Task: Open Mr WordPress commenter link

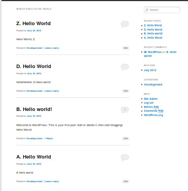Action: [x=153, y=52]
